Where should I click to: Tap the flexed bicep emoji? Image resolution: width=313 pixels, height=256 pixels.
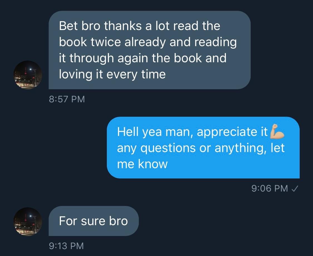(277, 131)
